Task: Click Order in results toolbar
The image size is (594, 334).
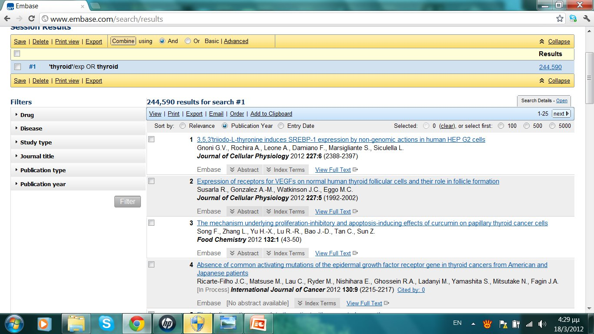Action: pyautogui.click(x=237, y=114)
